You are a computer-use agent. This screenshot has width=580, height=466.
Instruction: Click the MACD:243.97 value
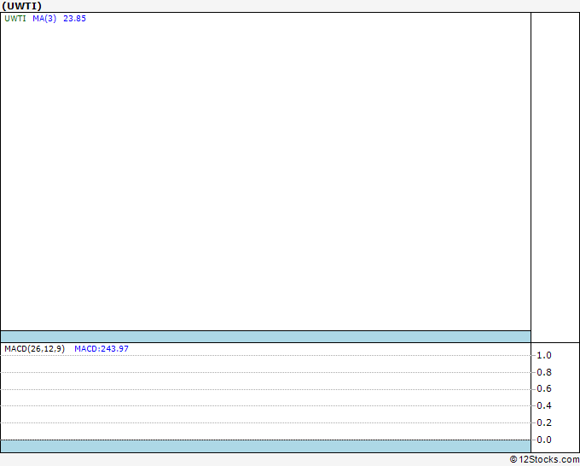101,349
